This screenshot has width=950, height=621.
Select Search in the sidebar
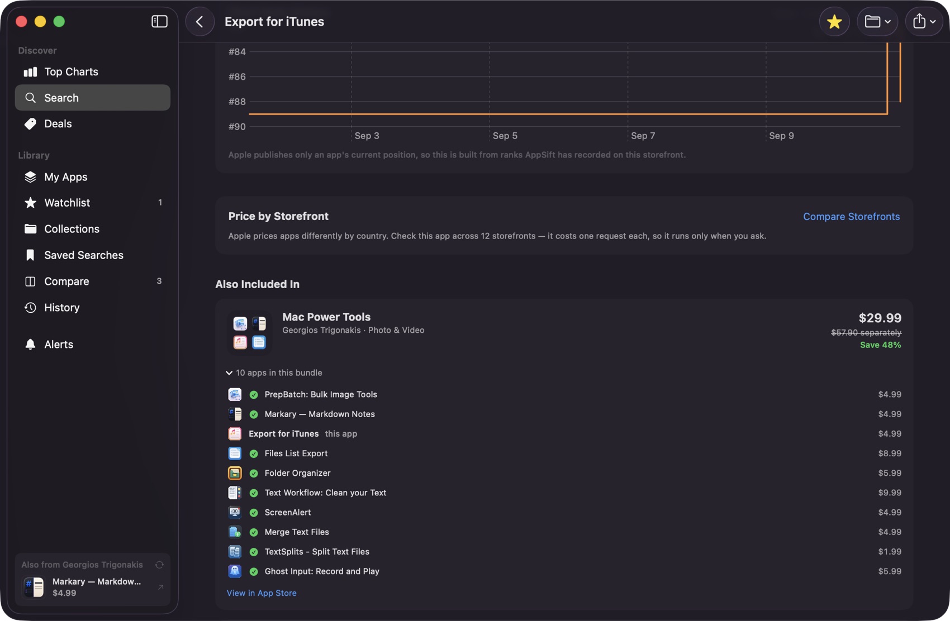[x=93, y=98]
